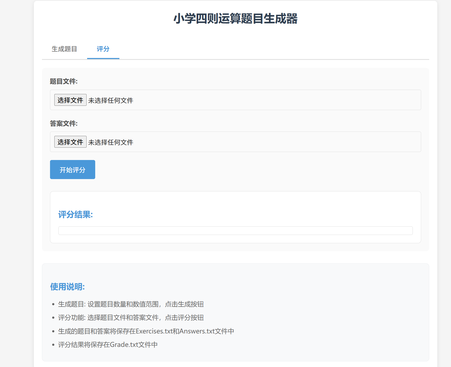
Task: Select the 评分 tab
Action: point(103,49)
